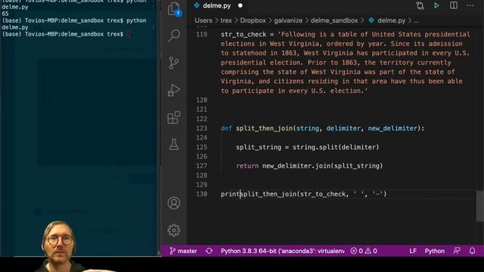Open the delme_sandbox breadcrumb
This screenshot has width=484, height=272.
pos(334,20)
